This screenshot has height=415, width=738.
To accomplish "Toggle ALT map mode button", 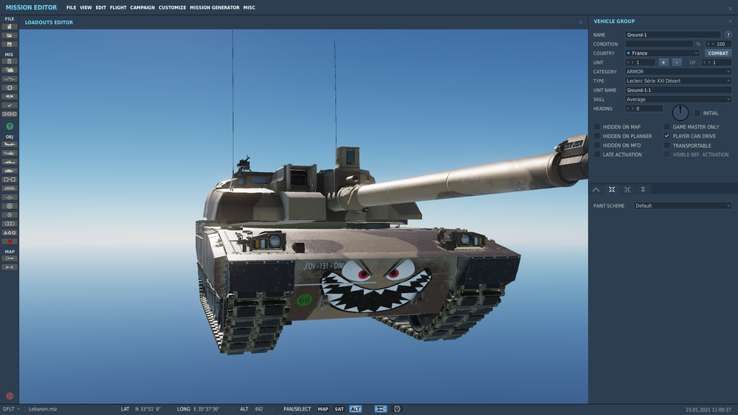I will [356, 409].
